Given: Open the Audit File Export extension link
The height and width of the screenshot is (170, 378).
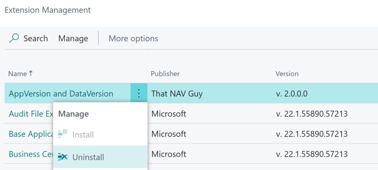Looking at the screenshot, I should pyautogui.click(x=31, y=113).
